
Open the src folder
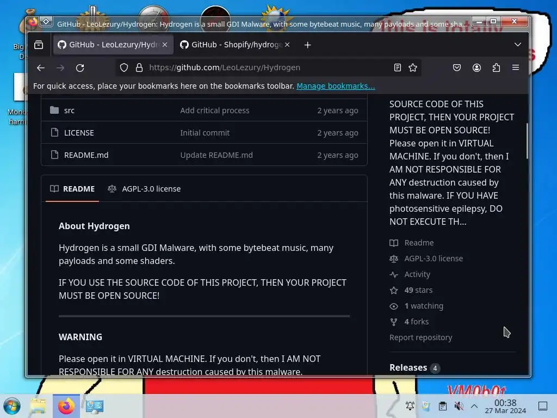[x=69, y=110]
